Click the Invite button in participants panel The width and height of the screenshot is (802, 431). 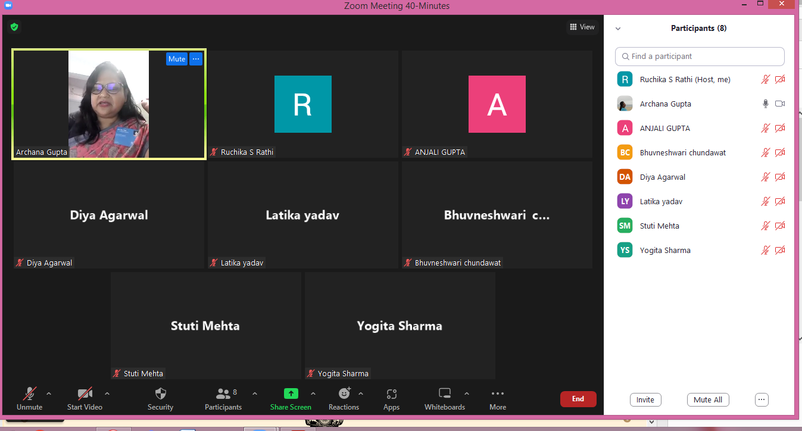[645, 400]
